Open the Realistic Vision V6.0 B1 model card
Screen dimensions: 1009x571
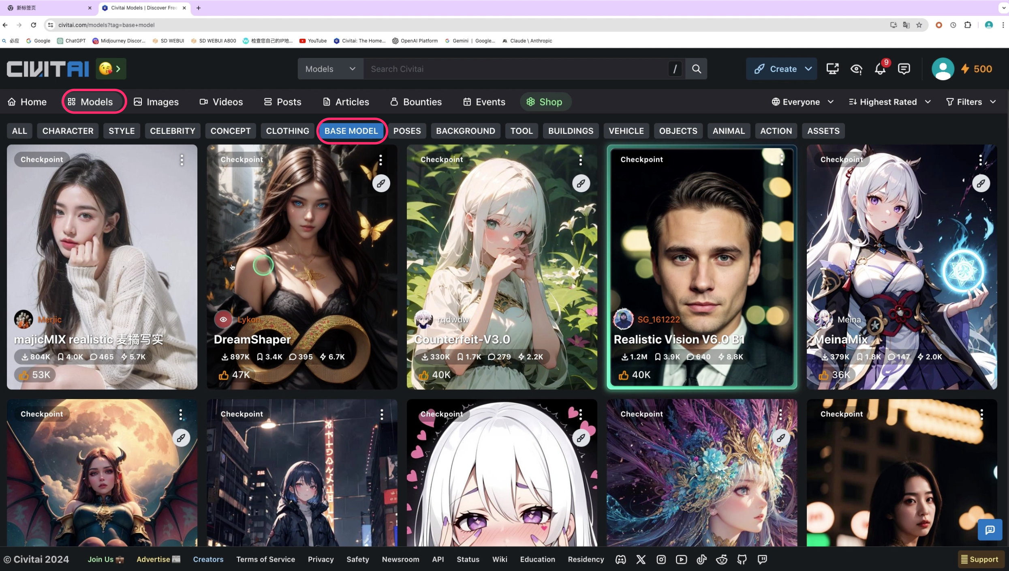pyautogui.click(x=701, y=267)
